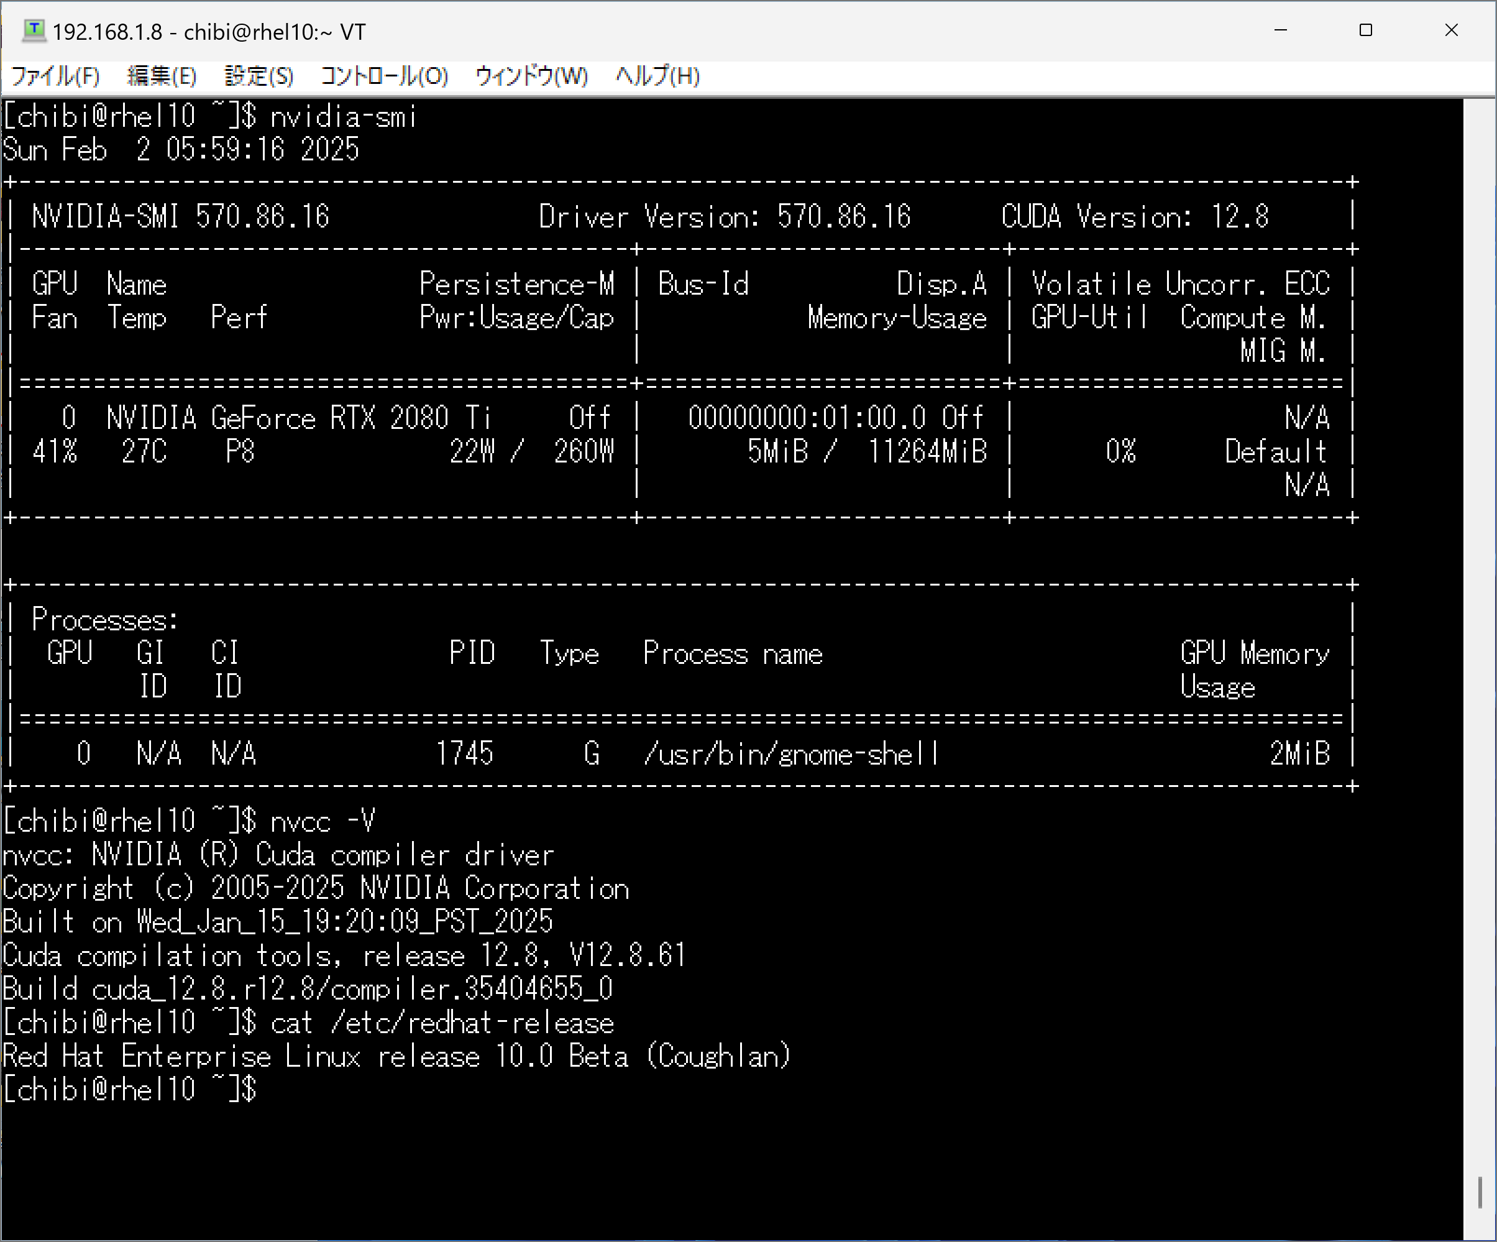The image size is (1497, 1242).
Task: Click the cat /etc/redhat-release command
Action: (x=442, y=1023)
